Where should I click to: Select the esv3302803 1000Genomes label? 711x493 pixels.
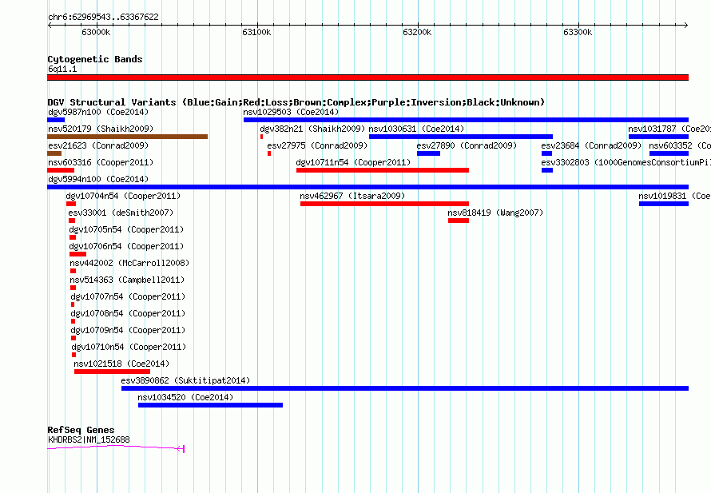click(x=626, y=162)
